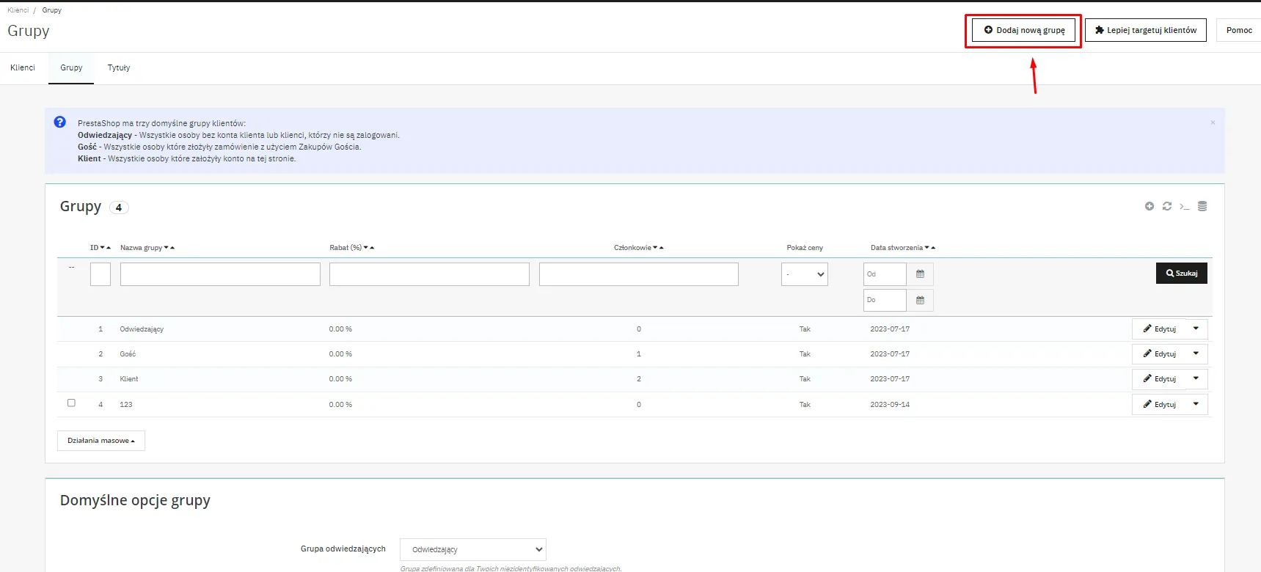Sort ID column descending with the down arrow
The height and width of the screenshot is (572, 1261).
point(102,248)
